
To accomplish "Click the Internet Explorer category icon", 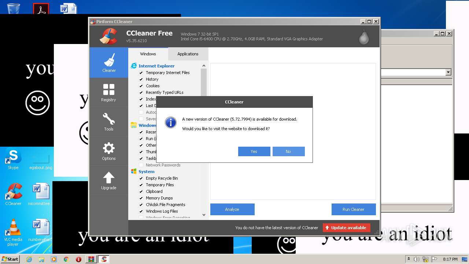I will pos(134,66).
